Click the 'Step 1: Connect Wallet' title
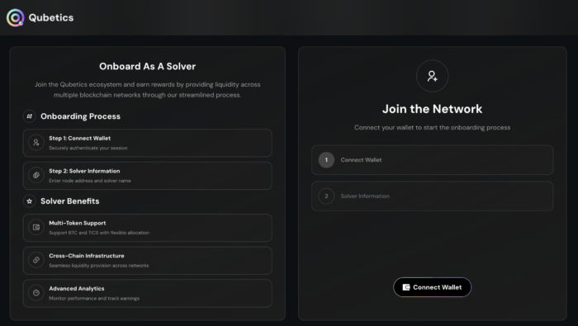Screen dimensions: 578x326 pyautogui.click(x=79, y=138)
